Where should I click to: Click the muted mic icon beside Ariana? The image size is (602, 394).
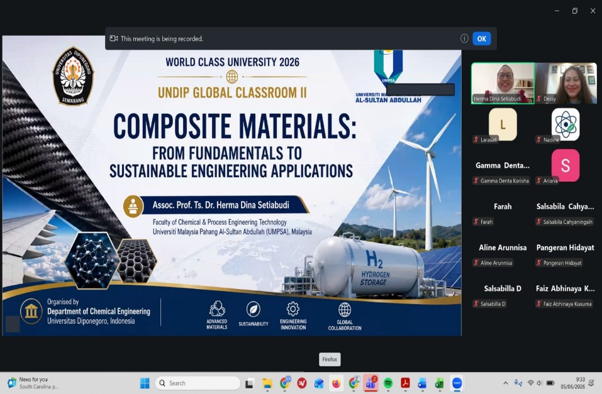click(x=539, y=181)
